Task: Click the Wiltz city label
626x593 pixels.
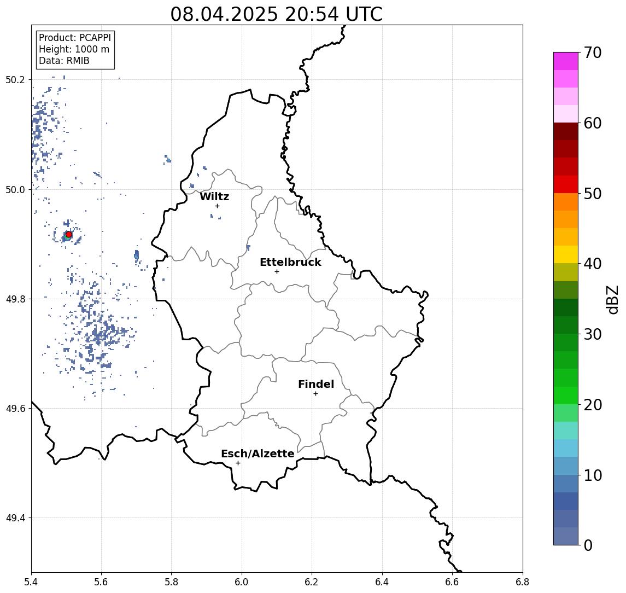Action: click(x=214, y=196)
